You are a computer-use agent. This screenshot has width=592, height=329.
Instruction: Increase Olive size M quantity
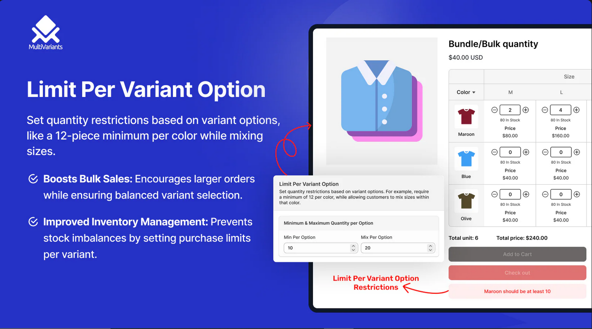click(526, 194)
